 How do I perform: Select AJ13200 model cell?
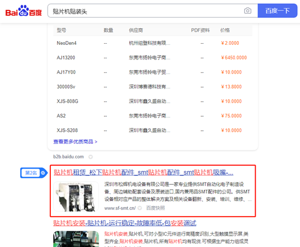point(66,58)
